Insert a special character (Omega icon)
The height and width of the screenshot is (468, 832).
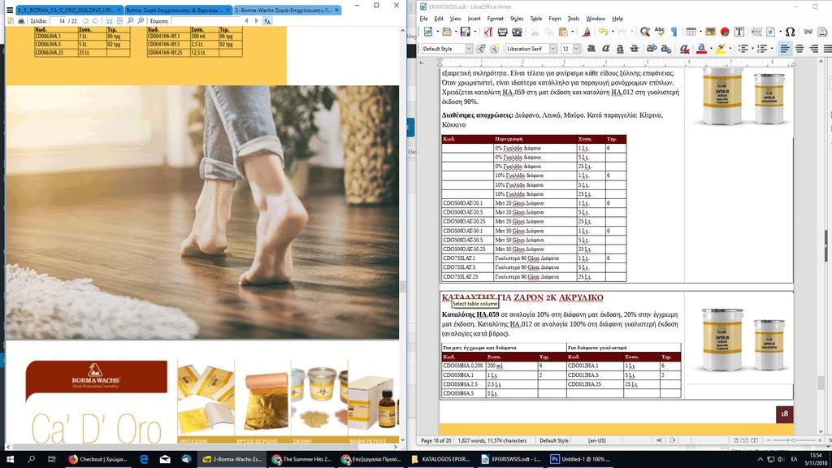[x=790, y=32]
